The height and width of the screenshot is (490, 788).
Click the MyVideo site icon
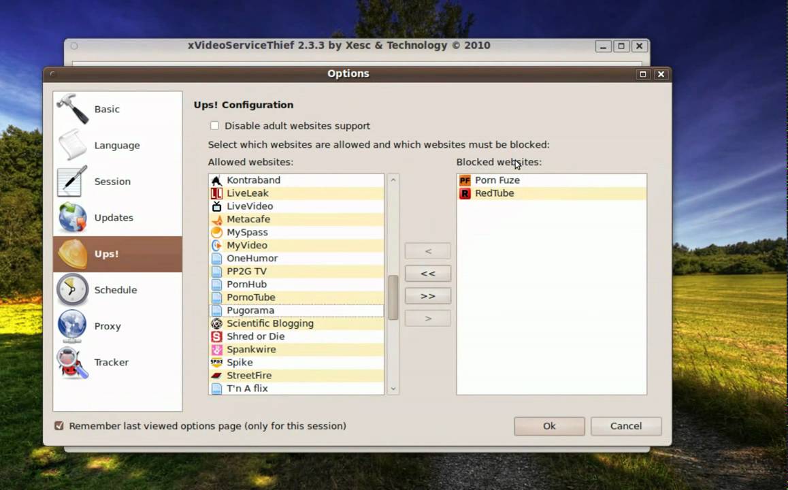tap(216, 245)
